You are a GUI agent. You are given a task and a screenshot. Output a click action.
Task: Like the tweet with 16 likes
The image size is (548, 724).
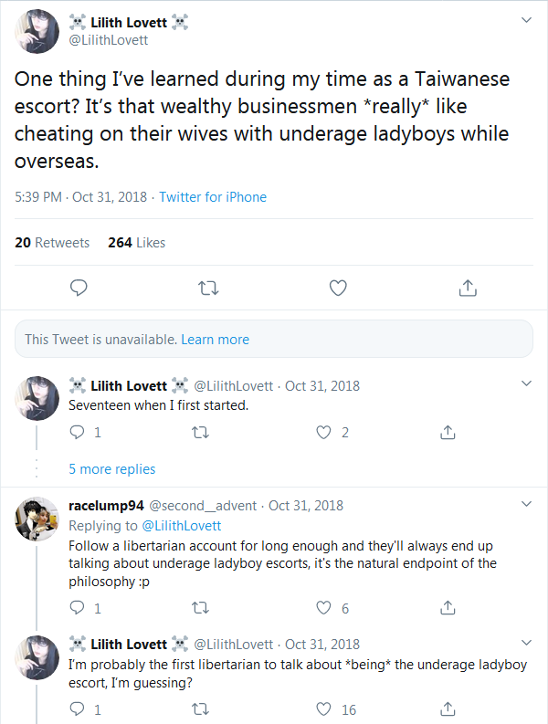(x=323, y=708)
